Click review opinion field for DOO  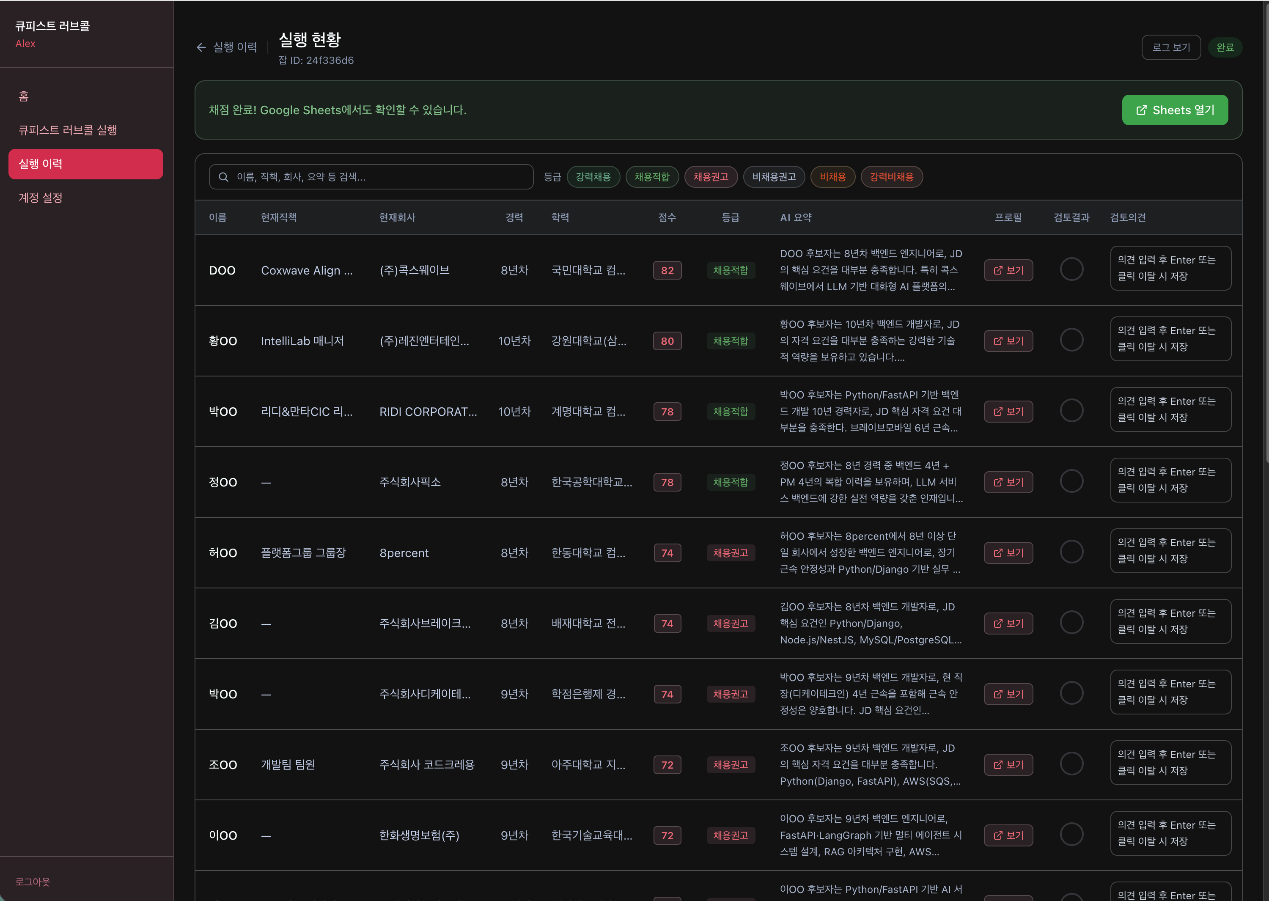1170,269
